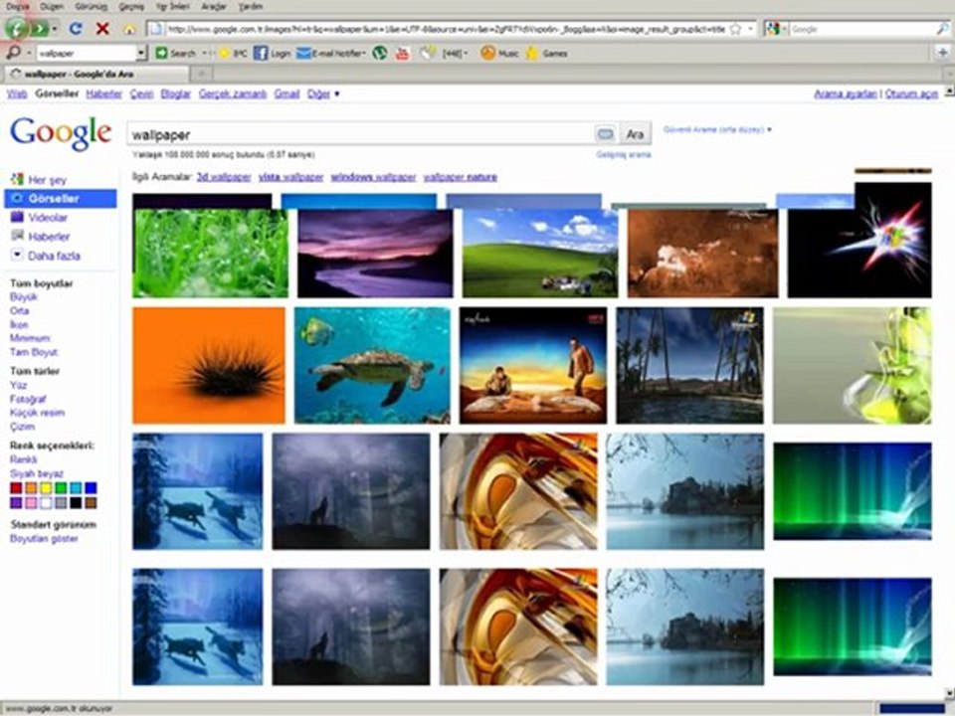The image size is (955, 716).
Task: Open the back/forward history dropdown
Action: pos(55,29)
